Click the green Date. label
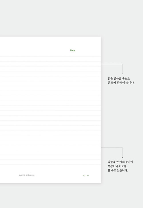The height and width of the screenshot is (208, 143). [x=73, y=50]
